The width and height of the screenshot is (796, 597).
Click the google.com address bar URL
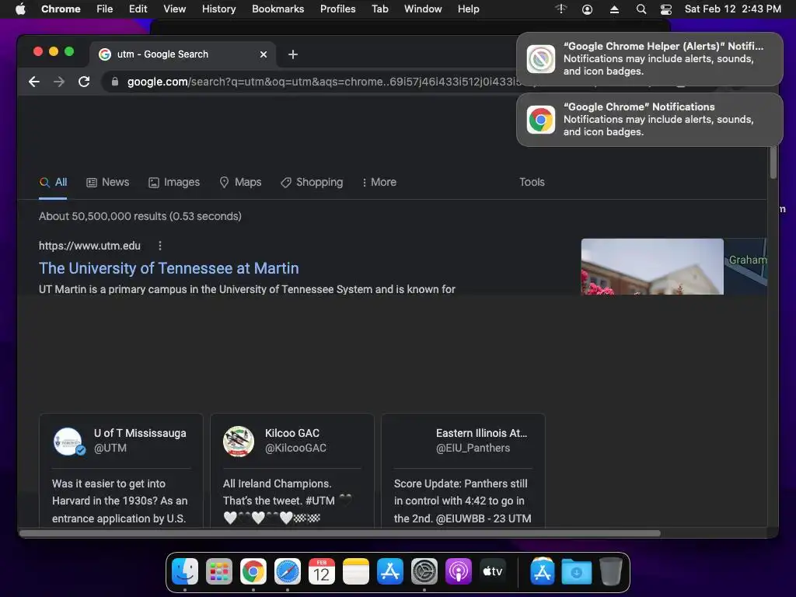coord(323,82)
